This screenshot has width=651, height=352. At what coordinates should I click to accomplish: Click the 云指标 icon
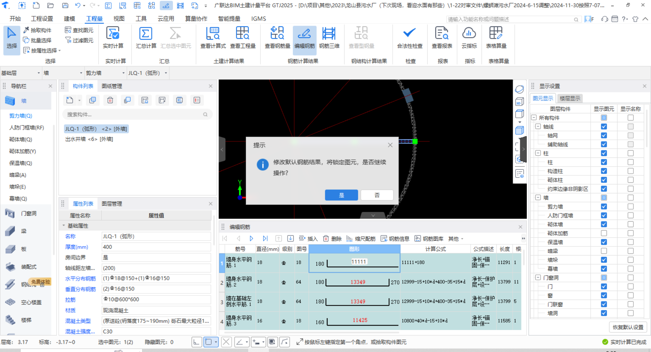point(469,38)
